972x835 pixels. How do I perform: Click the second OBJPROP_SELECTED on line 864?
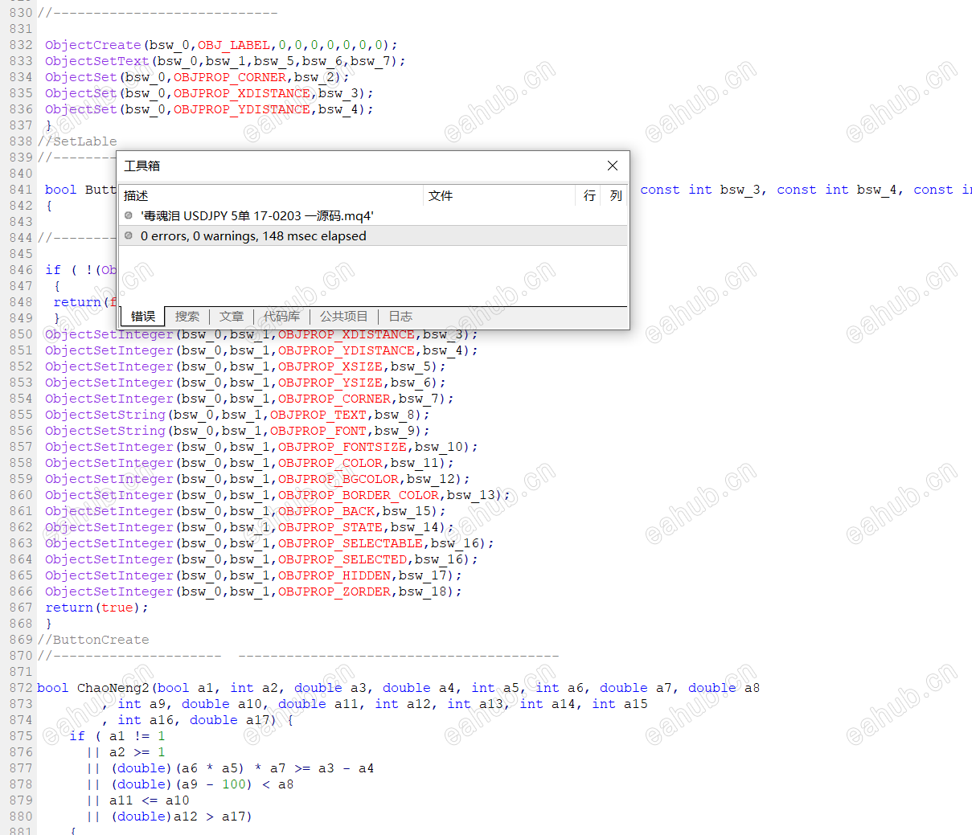pos(342,559)
